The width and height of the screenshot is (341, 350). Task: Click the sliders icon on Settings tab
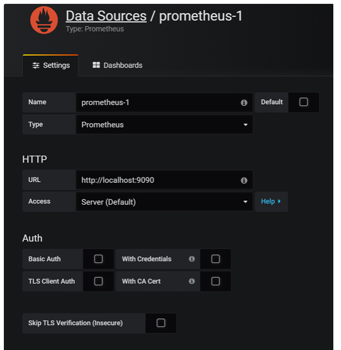pyautogui.click(x=36, y=65)
